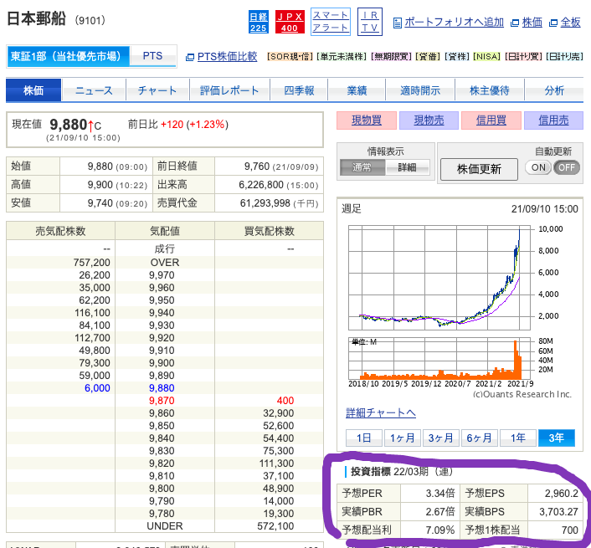
Task: Switch to the ニュース tab
Action: pos(94,90)
